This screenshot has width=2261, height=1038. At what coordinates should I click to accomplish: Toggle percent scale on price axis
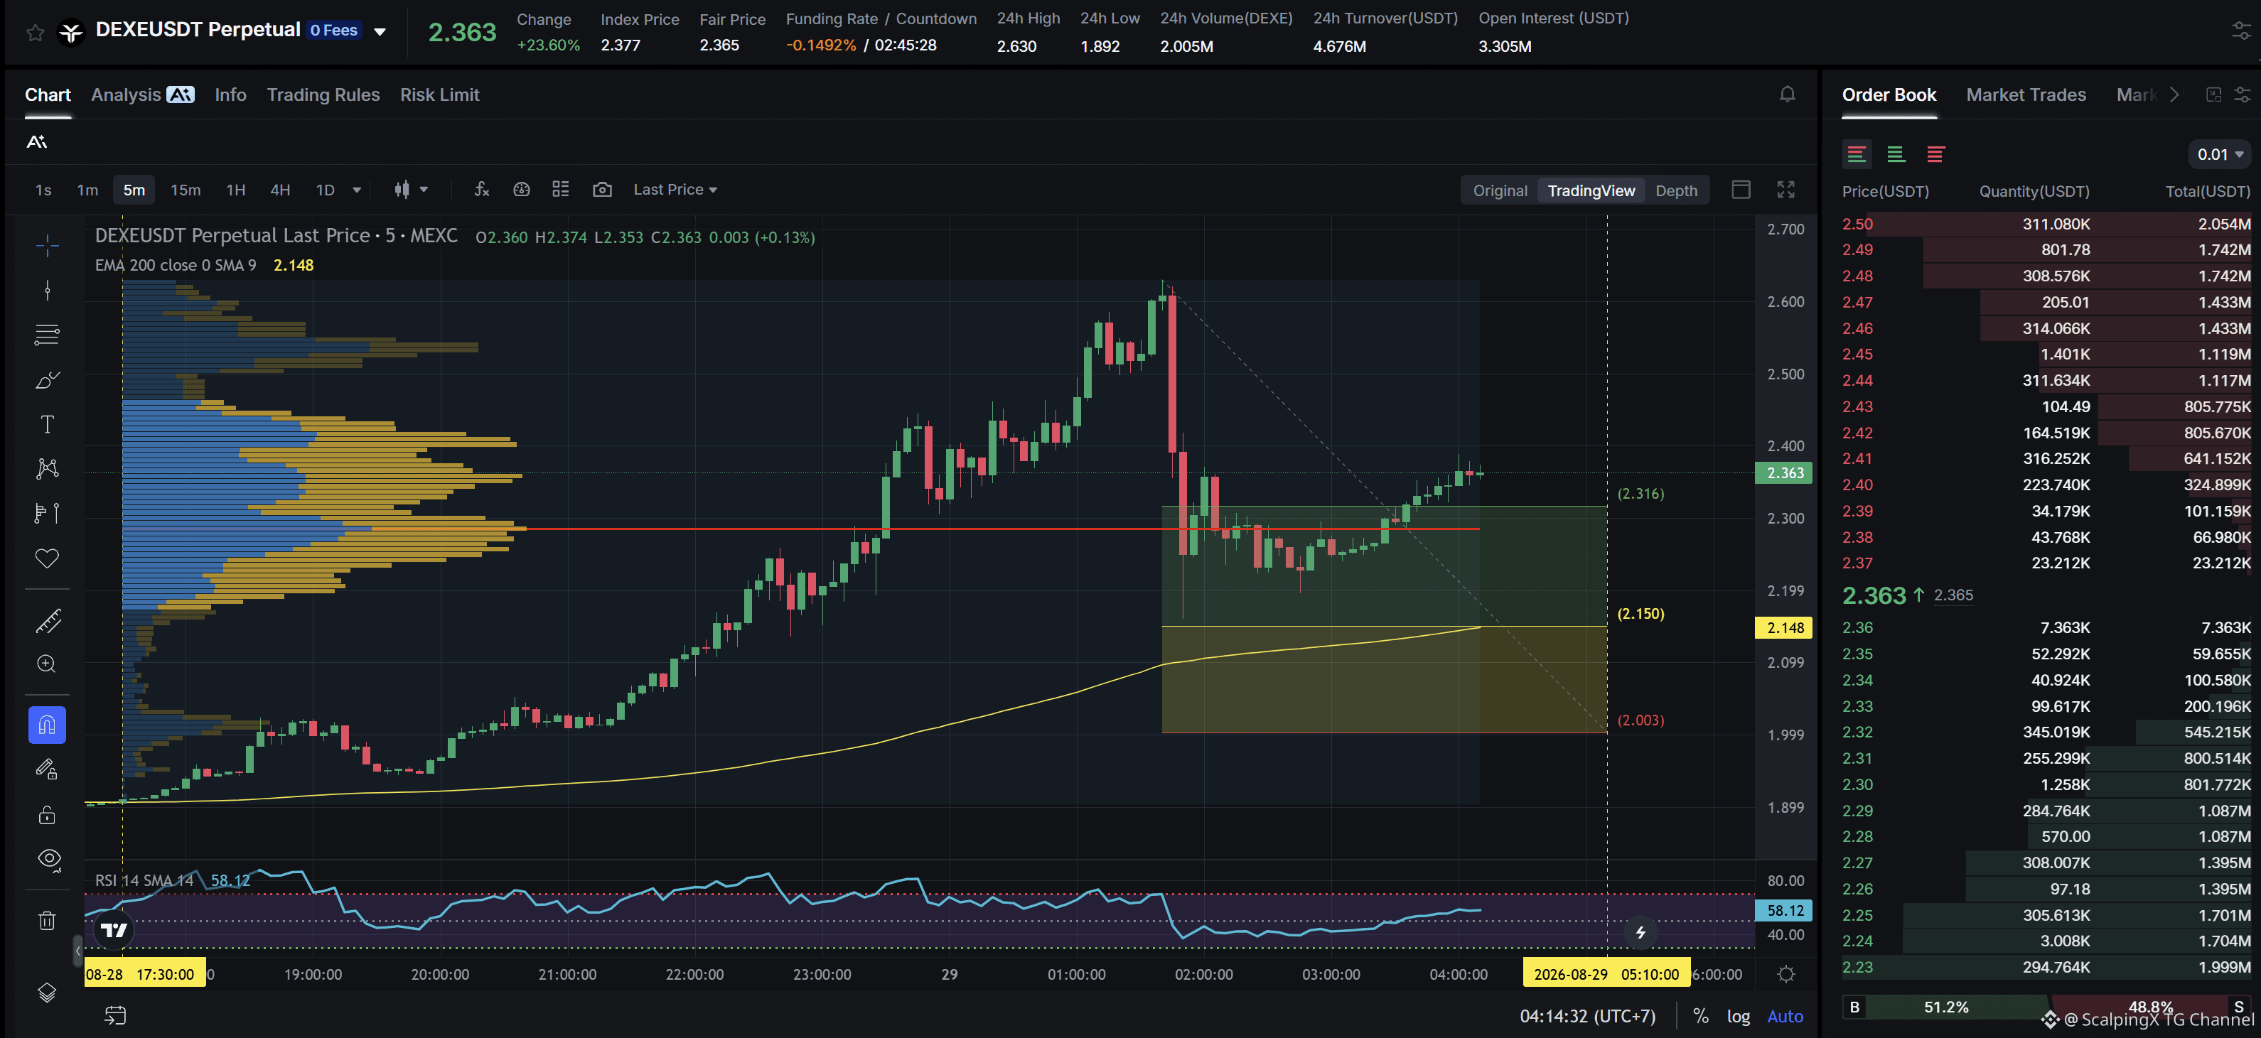(1701, 1016)
